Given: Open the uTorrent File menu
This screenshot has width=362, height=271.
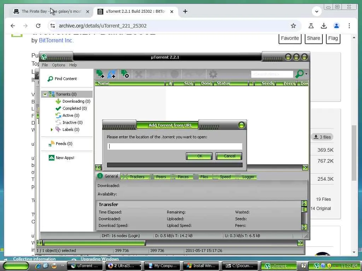Looking at the screenshot, I should tap(45, 65).
